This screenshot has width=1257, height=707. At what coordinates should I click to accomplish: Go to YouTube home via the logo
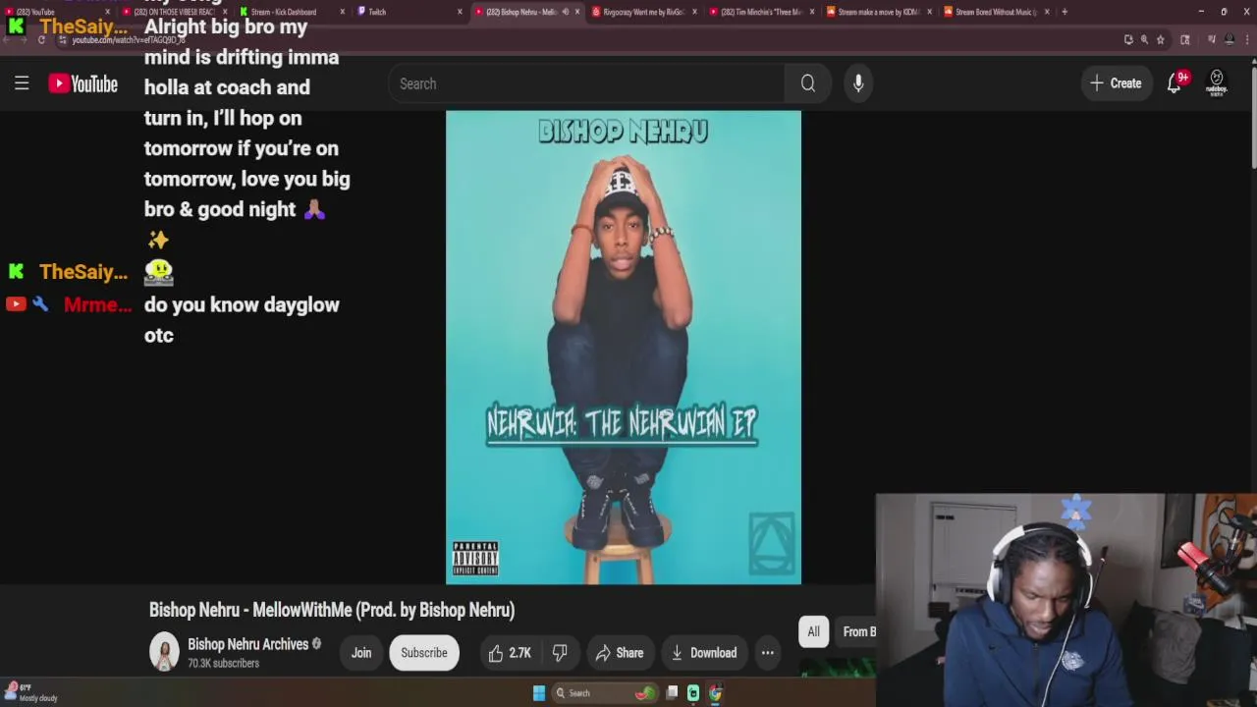pyautogui.click(x=83, y=83)
